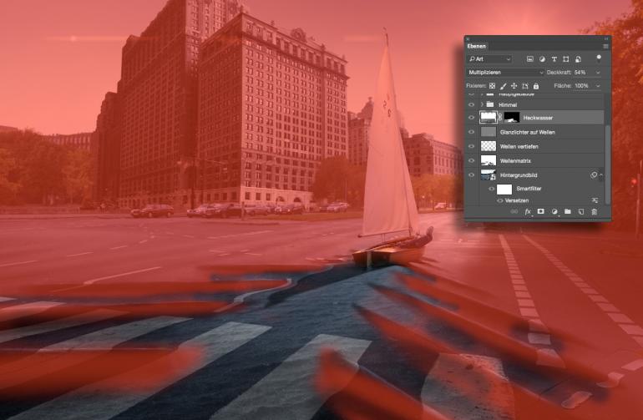Hide the Glanzlichter auf Wellen layer
The width and height of the screenshot is (643, 420).
(x=471, y=132)
